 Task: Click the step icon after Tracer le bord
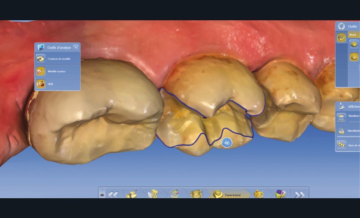tap(259, 194)
